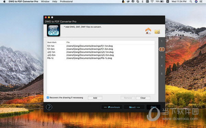Select bookmark Jyfj-1zn row
Viewport: 206px width, 128px height.
tap(51, 52)
